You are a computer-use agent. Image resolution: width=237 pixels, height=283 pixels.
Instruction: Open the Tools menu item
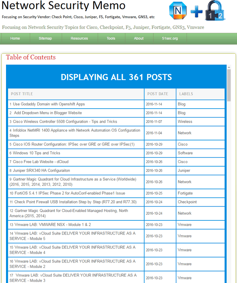[x=111, y=39]
